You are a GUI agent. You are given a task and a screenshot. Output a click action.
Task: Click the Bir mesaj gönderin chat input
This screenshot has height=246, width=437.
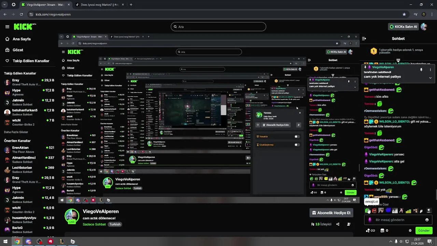[x=398, y=220]
